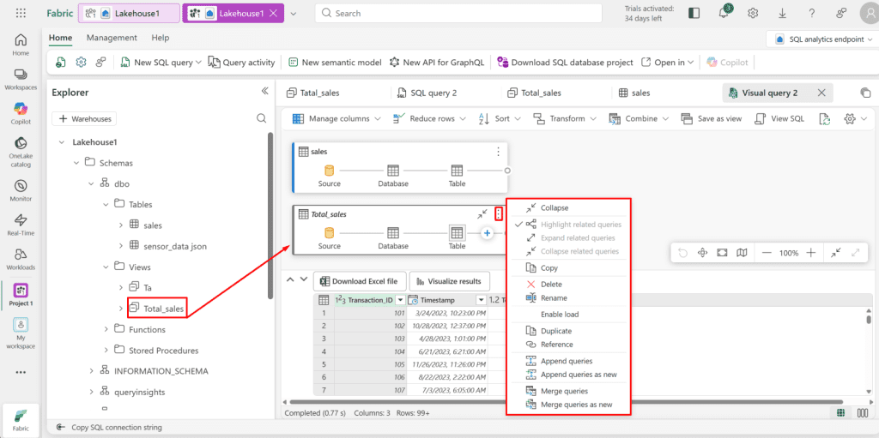
Task: Click the notifications bell icon
Action: point(724,13)
